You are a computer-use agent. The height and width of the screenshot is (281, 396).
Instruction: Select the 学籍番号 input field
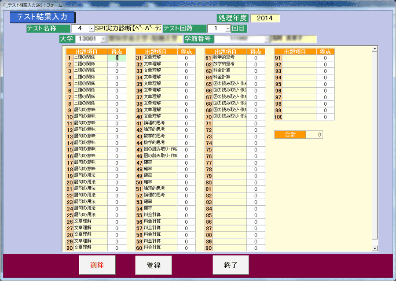[242, 39]
